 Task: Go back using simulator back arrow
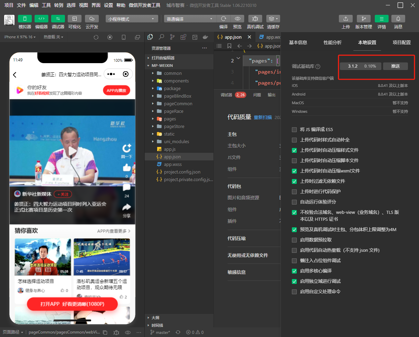15,75
